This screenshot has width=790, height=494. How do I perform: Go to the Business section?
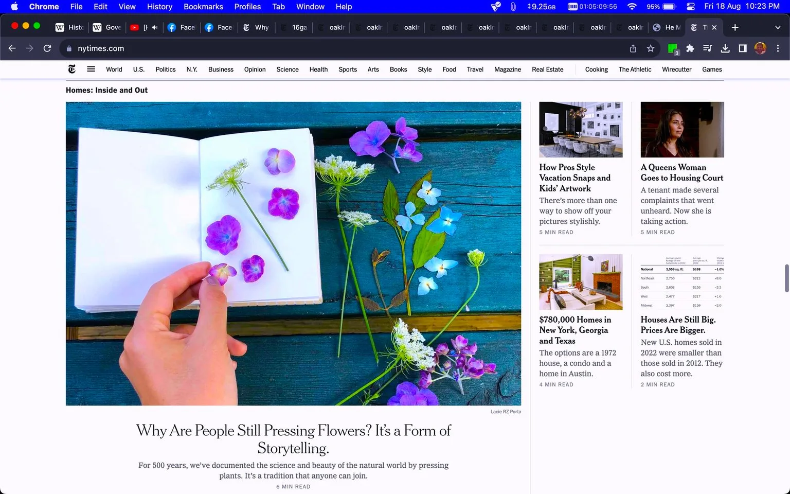221,69
